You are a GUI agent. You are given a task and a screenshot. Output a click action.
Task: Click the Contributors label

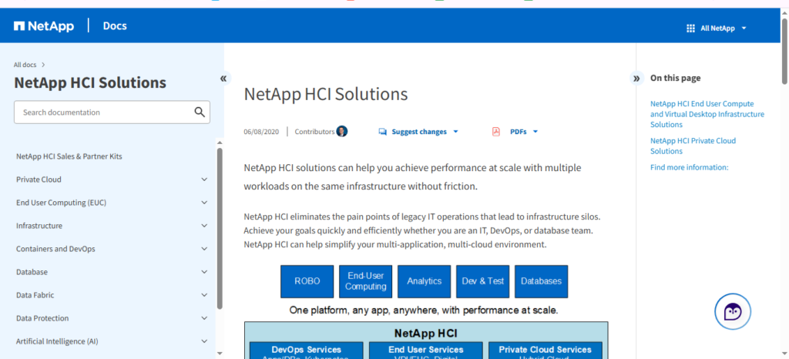point(314,132)
